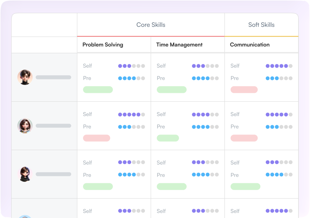Image resolution: width=310 pixels, height=218 pixels.
Task: Adjust first row Communication Pre rating dots
Action: point(279,78)
